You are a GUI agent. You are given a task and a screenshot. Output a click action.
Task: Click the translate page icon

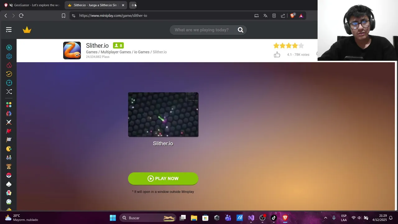pos(265,16)
